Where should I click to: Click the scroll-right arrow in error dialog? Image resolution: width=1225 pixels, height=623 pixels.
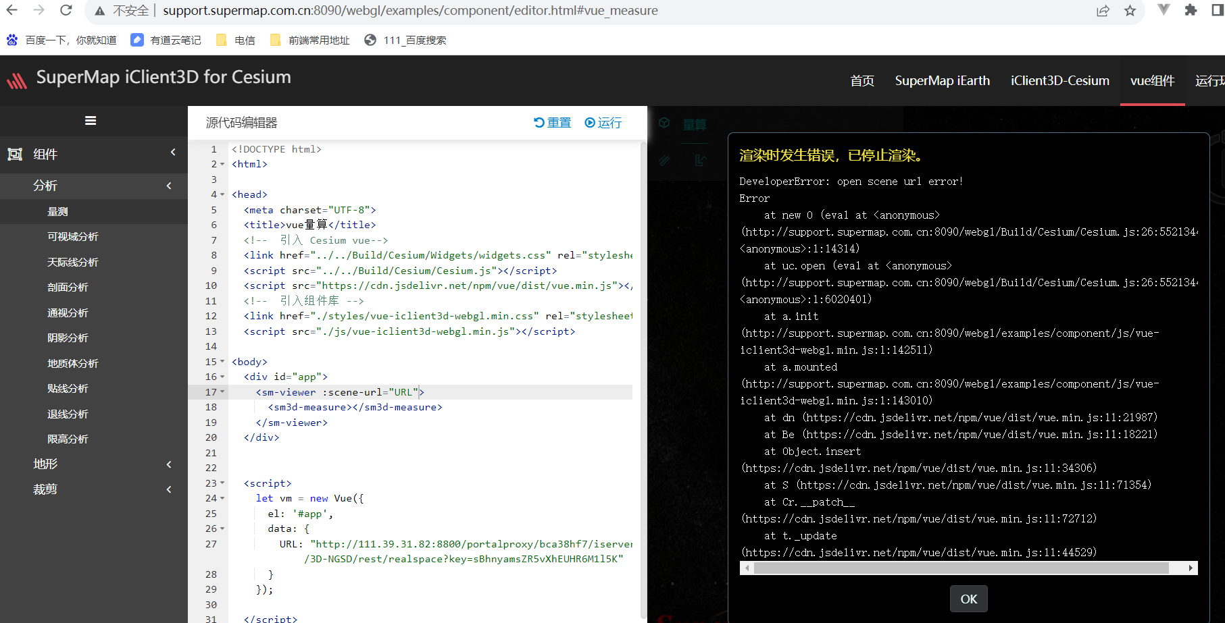click(1191, 568)
